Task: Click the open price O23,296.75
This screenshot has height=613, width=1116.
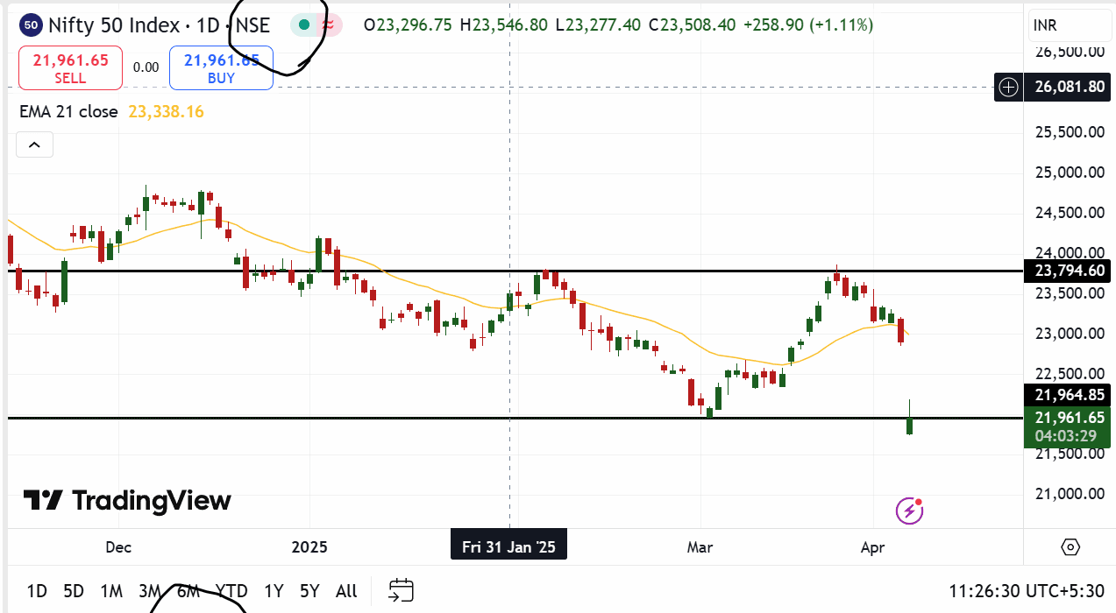Action: click(x=408, y=25)
